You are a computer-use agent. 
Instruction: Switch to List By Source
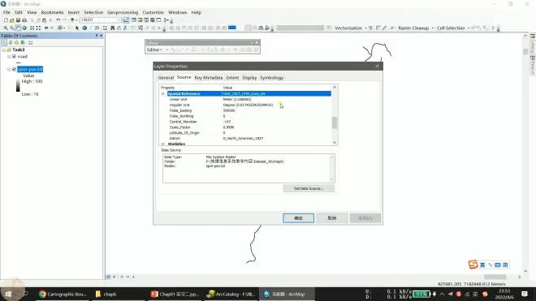coord(11,43)
